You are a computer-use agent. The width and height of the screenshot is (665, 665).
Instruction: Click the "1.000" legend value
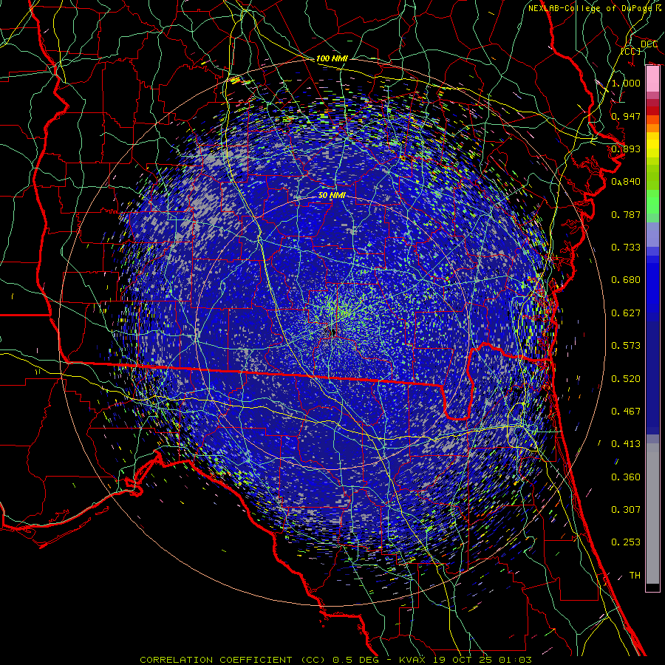[626, 83]
